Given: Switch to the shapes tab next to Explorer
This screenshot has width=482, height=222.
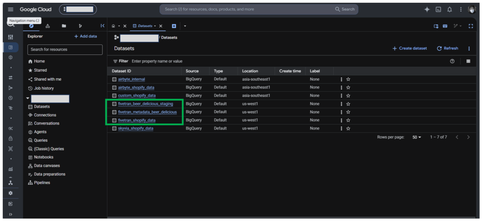Looking at the screenshot, I should click(x=48, y=26).
